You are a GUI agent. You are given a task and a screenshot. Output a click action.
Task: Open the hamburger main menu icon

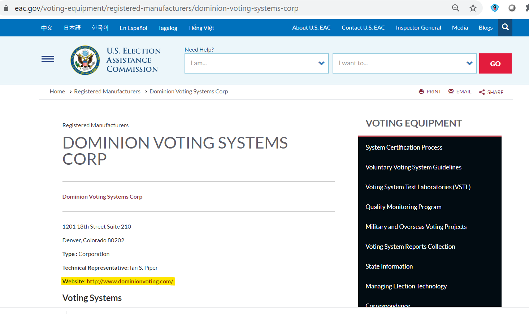(48, 59)
